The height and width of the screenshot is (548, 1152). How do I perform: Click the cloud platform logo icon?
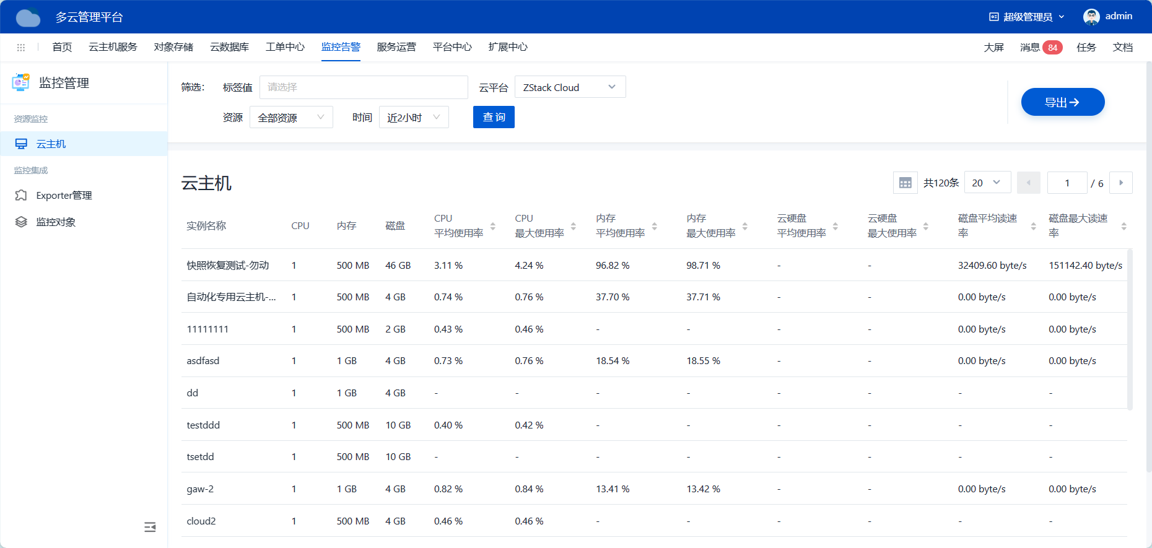pos(28,17)
